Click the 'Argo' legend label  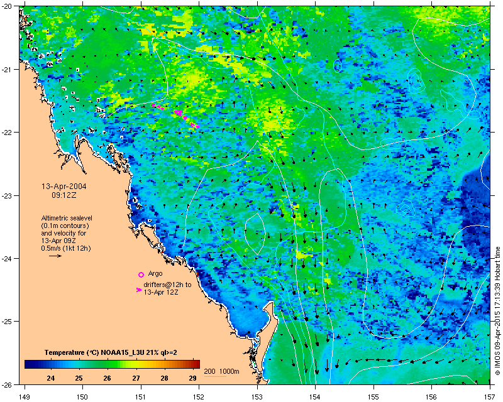155,273
